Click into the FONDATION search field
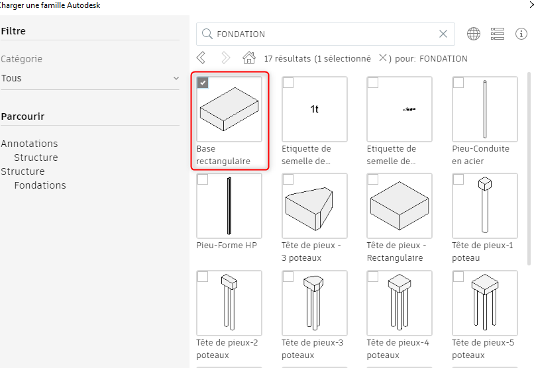The image size is (534, 368). tap(325, 34)
